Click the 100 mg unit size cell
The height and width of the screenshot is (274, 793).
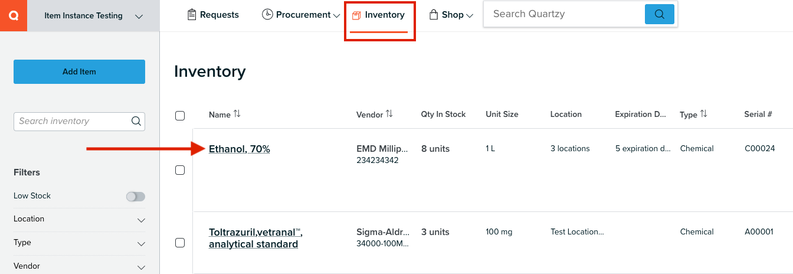(x=499, y=232)
